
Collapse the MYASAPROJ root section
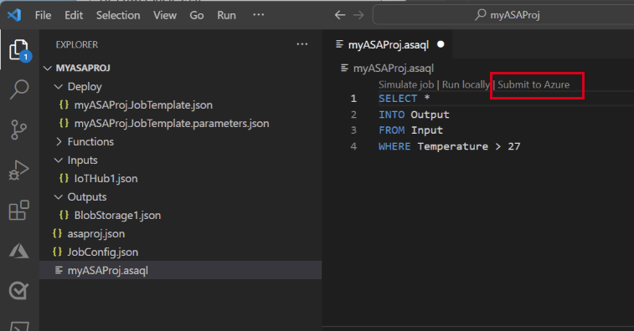[x=77, y=68]
